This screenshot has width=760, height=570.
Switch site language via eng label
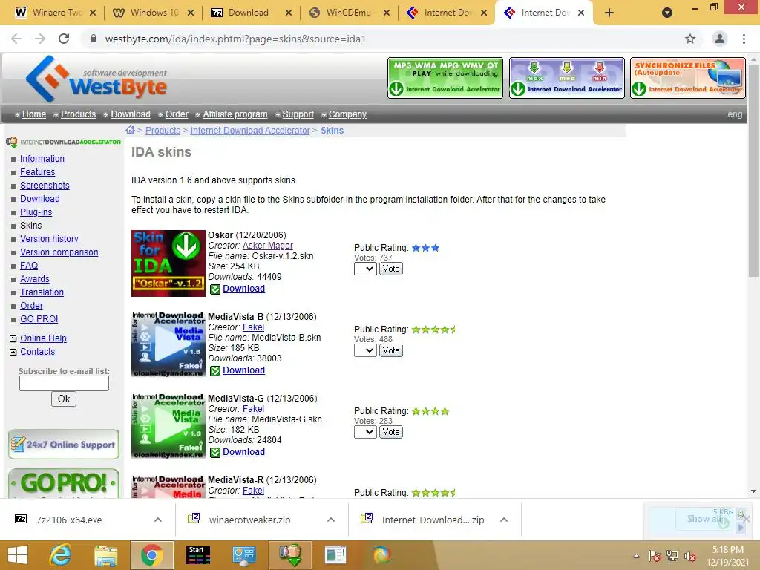[x=735, y=114]
